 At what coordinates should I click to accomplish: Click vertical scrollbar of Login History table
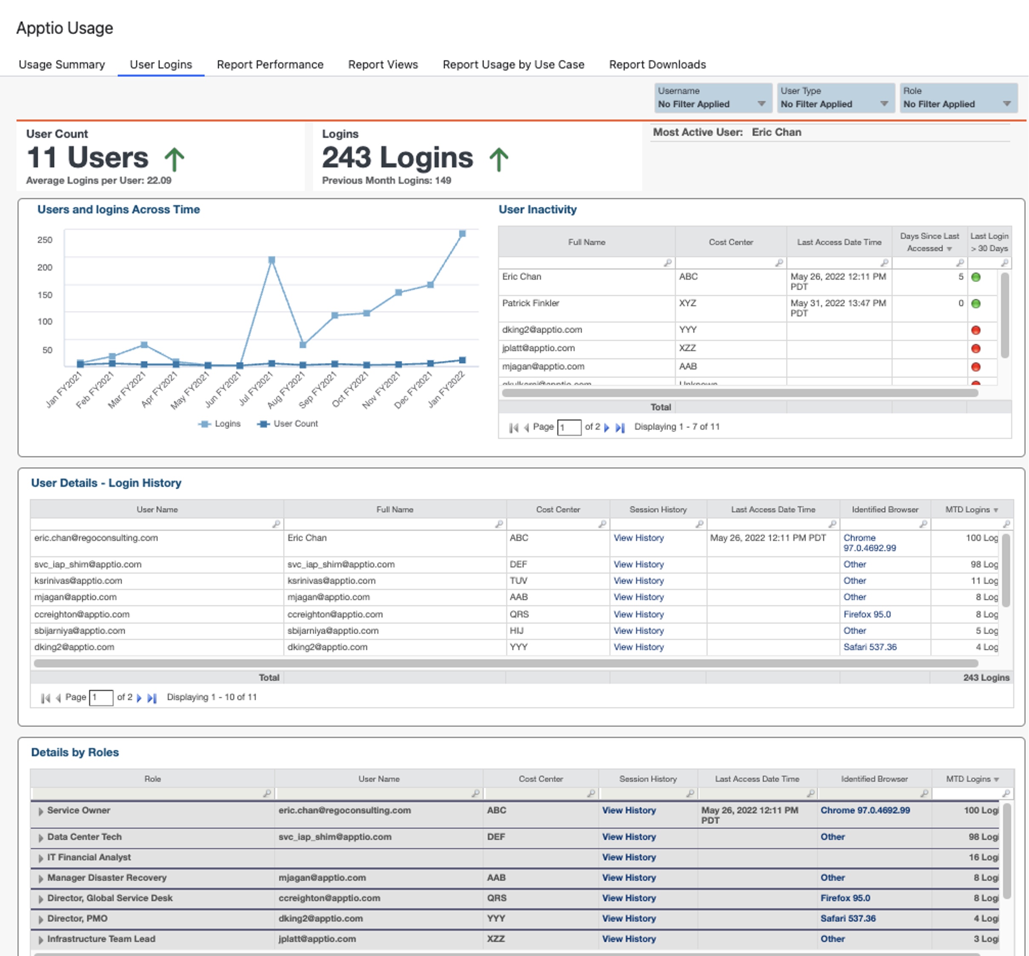coord(1006,571)
